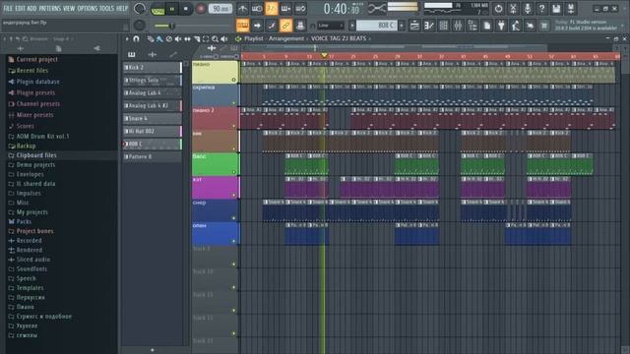The width and height of the screenshot is (630, 354).
Task: Open the channel rack view icon
Action: [444, 26]
